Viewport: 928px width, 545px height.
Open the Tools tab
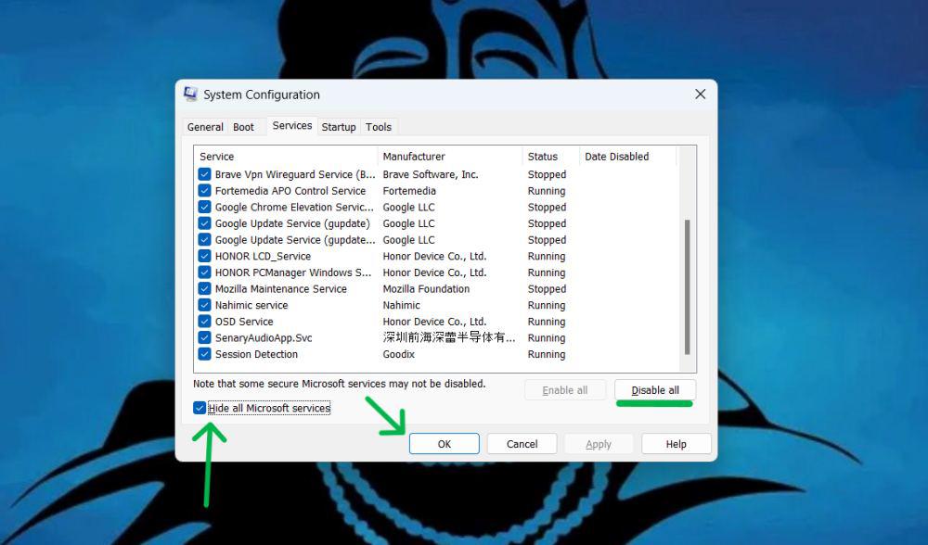click(379, 127)
